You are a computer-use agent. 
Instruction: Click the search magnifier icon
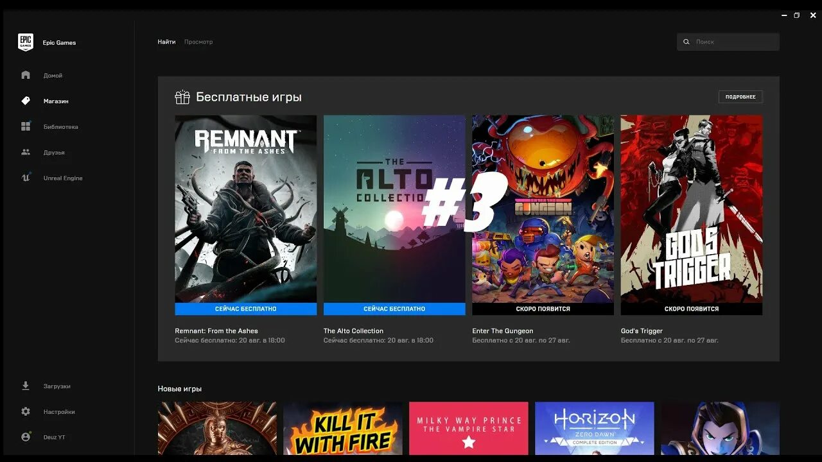coord(686,42)
